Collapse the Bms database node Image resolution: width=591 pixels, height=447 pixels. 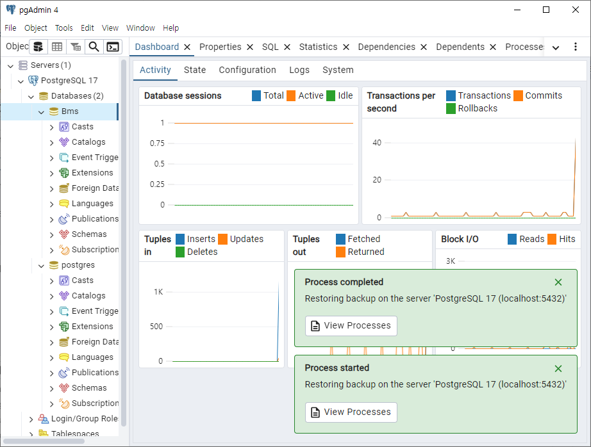[41, 112]
